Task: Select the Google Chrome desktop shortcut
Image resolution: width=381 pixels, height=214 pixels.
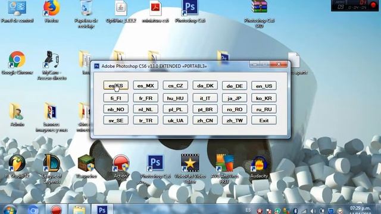Action: (17, 62)
